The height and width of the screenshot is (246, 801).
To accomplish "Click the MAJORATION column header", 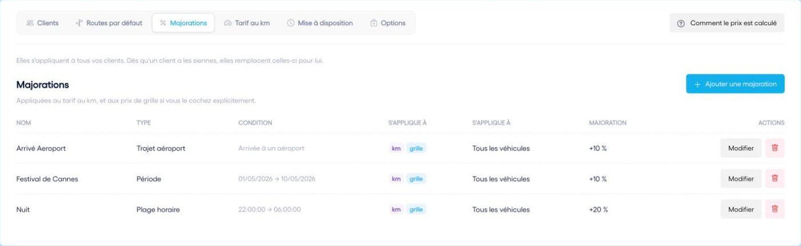I will coord(608,122).
